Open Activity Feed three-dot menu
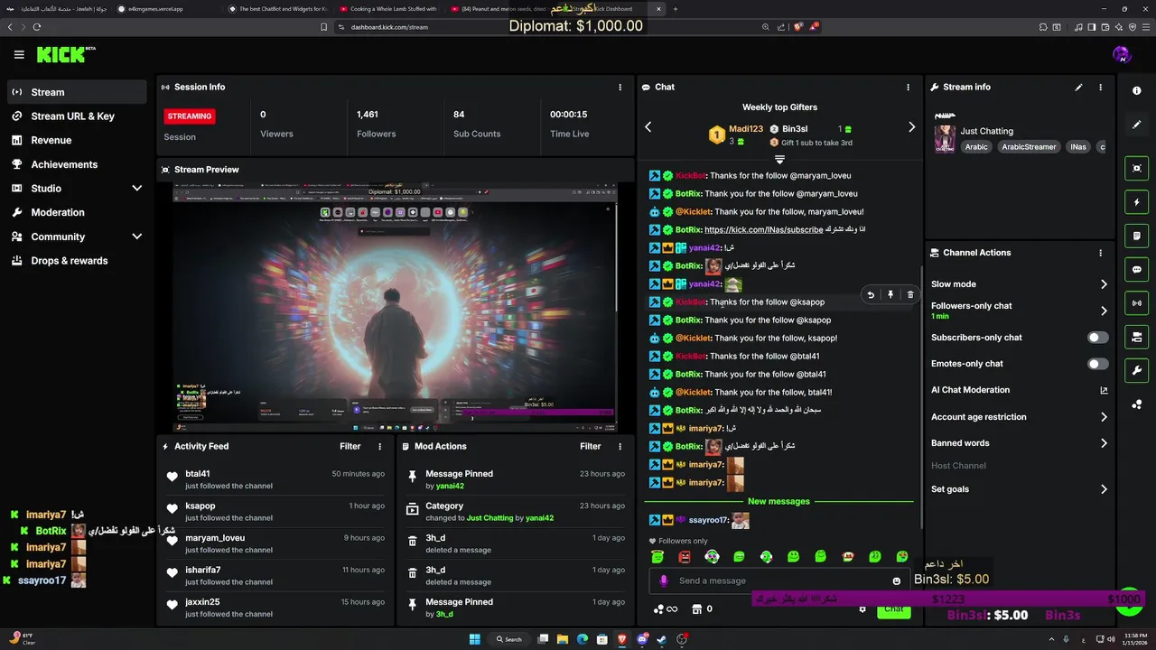 pyautogui.click(x=379, y=446)
